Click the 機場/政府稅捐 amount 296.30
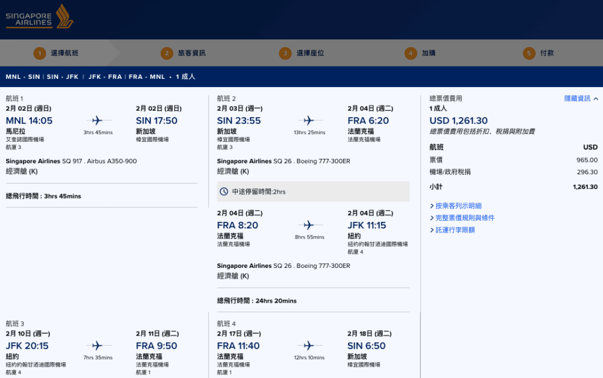This screenshot has width=603, height=378. click(587, 172)
